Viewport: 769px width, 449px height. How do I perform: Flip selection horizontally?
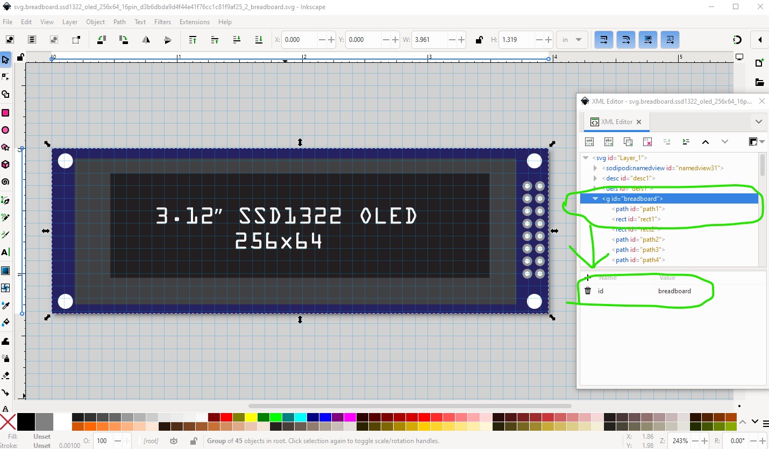(x=146, y=39)
